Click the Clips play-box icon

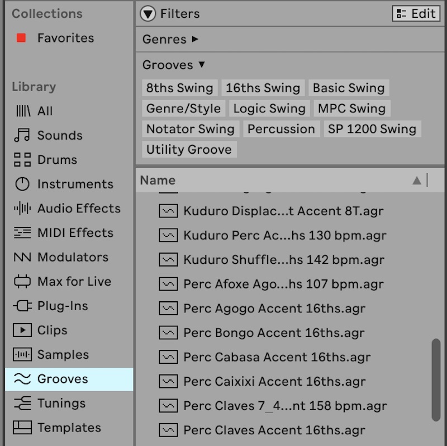22,330
